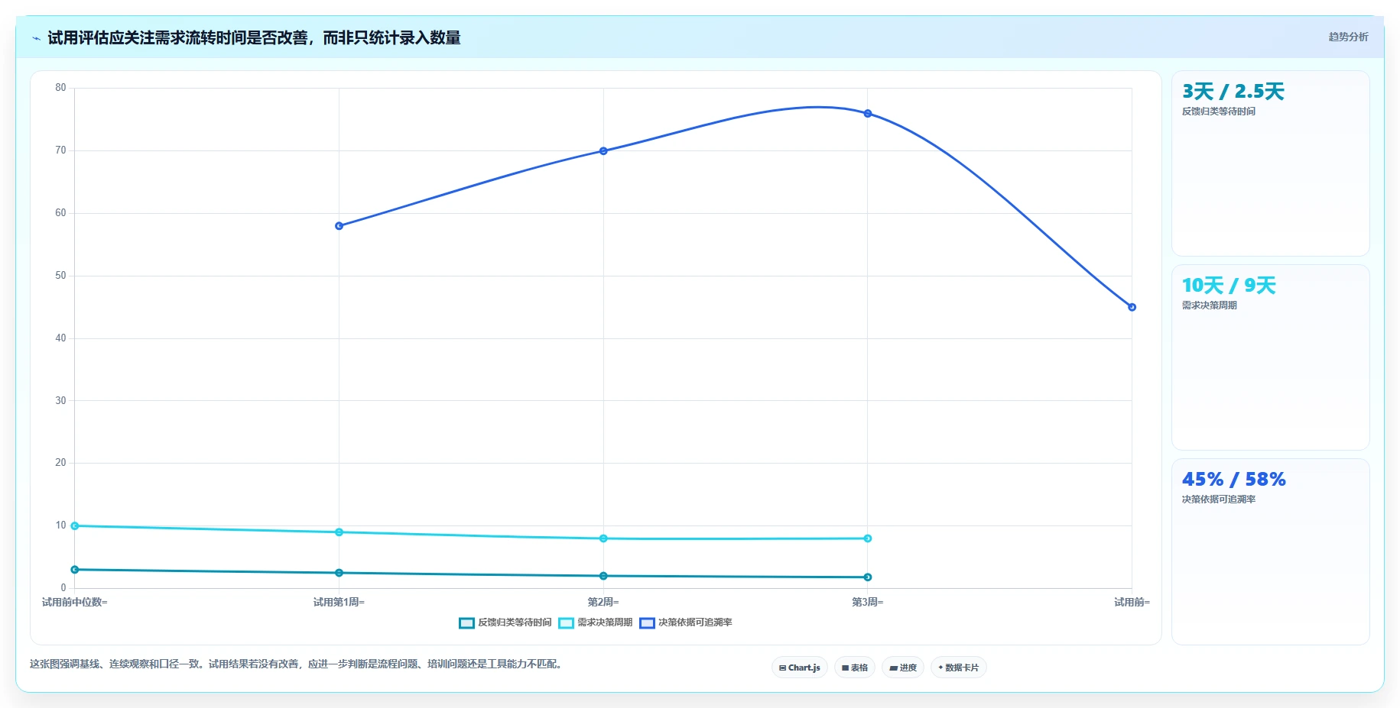The height and width of the screenshot is (708, 1400).
Task: Select the 45% / 58% stat card
Action: coord(1270,551)
